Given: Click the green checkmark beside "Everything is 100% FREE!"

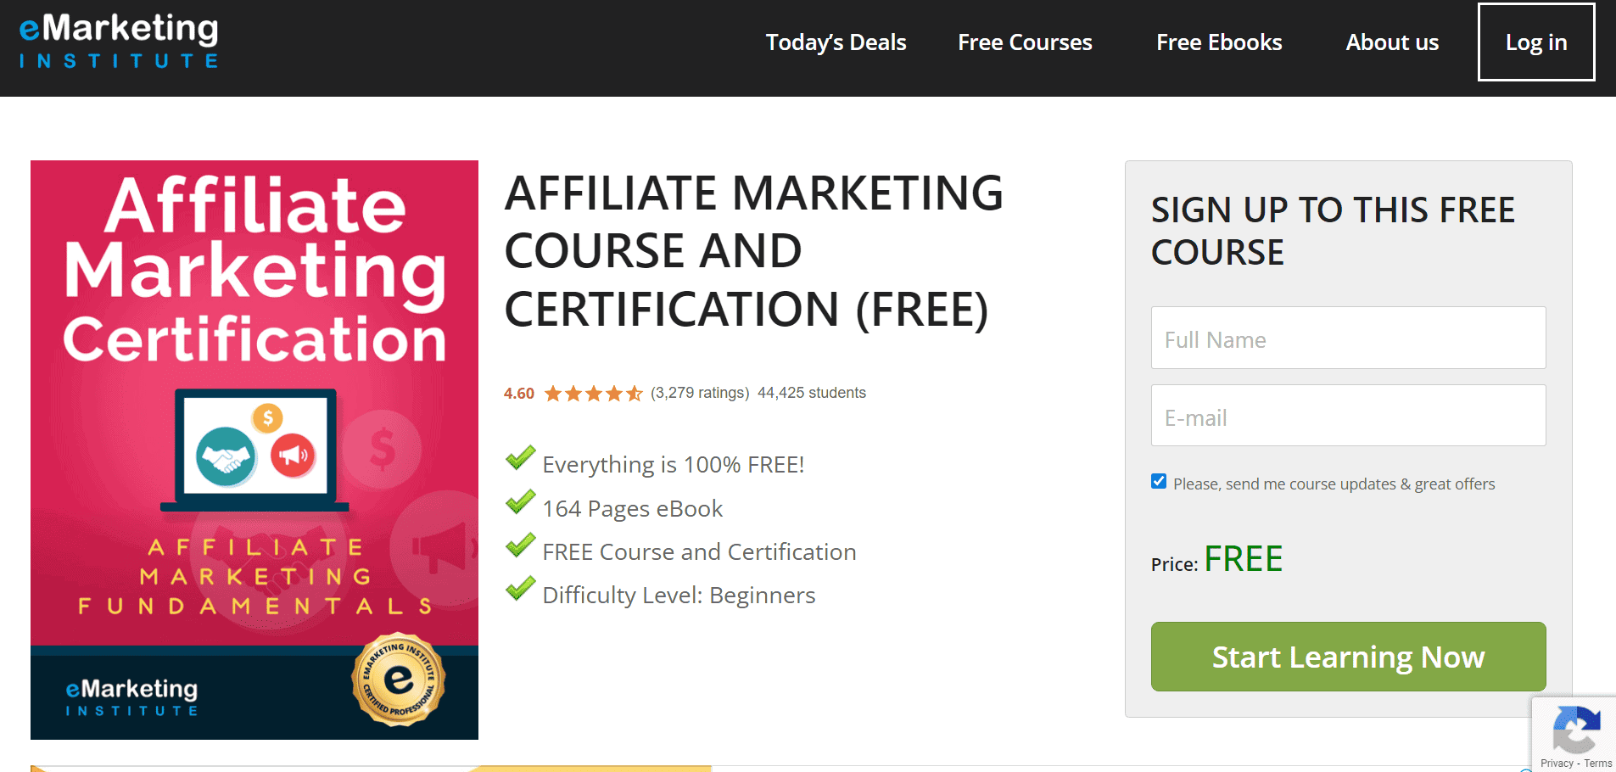Looking at the screenshot, I should (519, 459).
